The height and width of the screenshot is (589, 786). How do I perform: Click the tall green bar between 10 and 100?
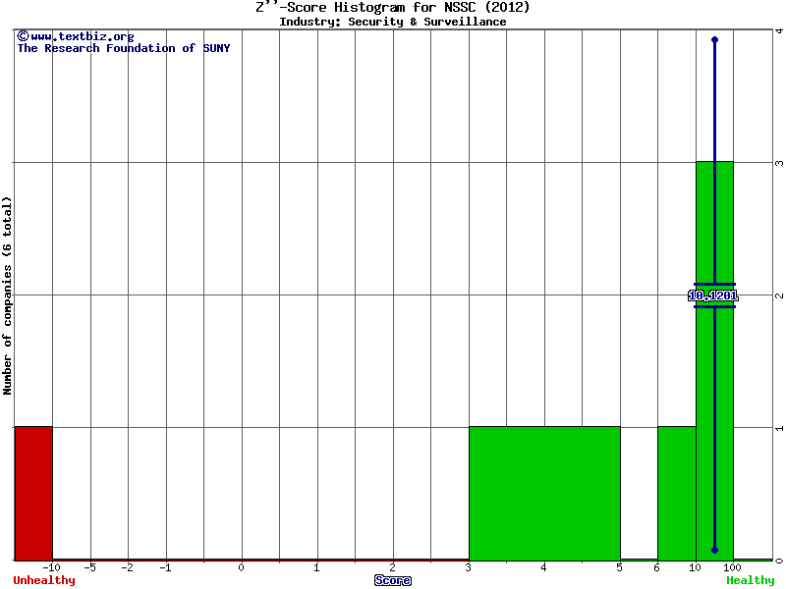(714, 360)
